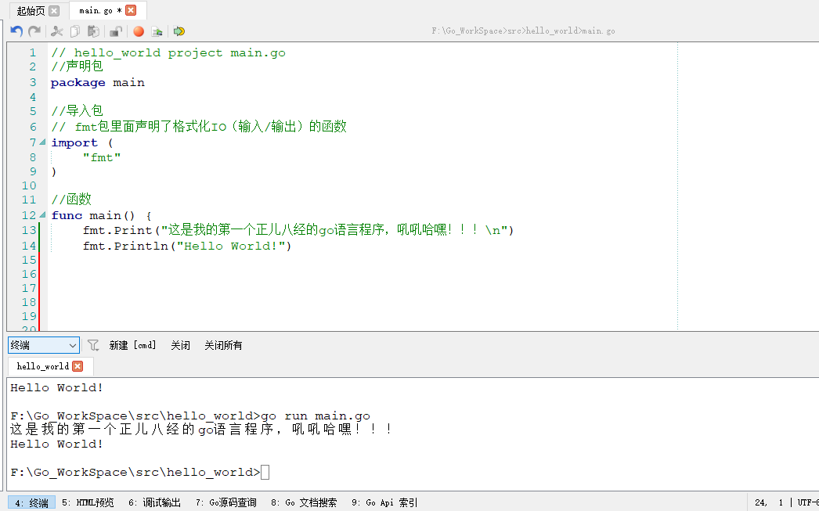
Task: Click the red circle breakpoint icon
Action: (139, 31)
